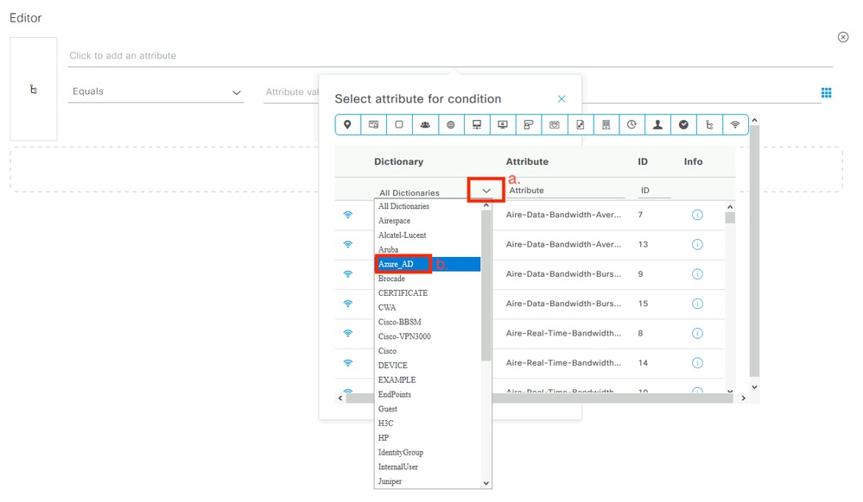The width and height of the screenshot is (863, 502).
Task: Select the cursor attribute filter icon
Action: coord(709,124)
